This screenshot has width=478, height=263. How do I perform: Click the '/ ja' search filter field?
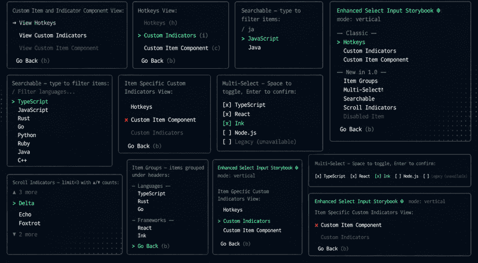[248, 29]
